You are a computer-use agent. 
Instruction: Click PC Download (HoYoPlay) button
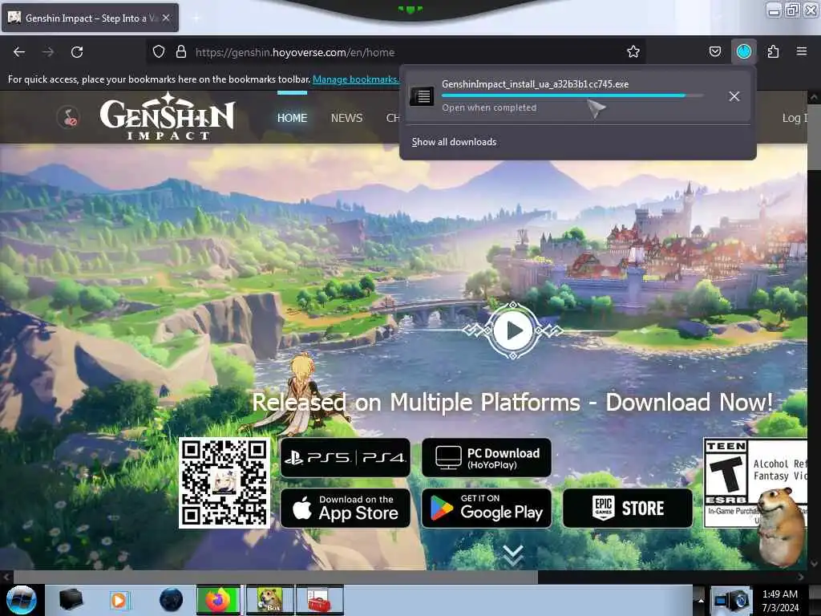487,458
